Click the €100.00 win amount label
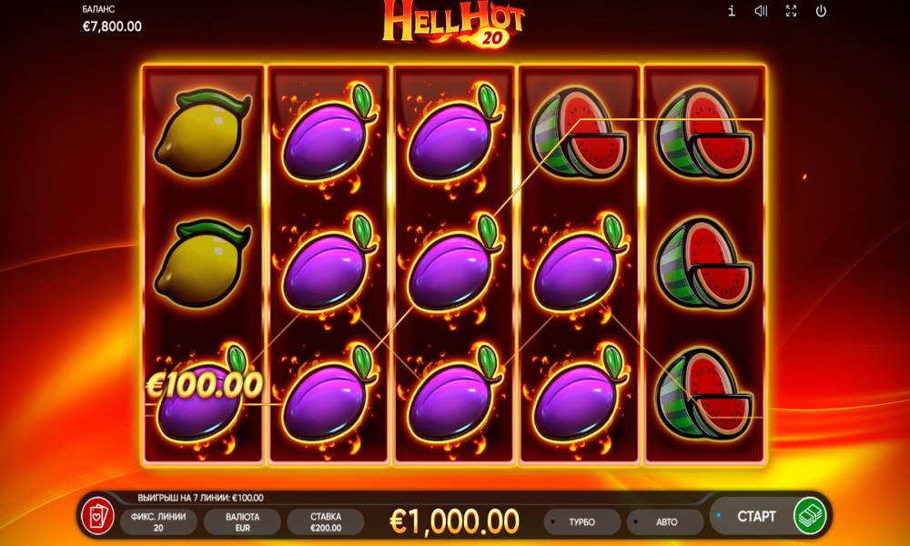This screenshot has width=910, height=546. coord(204,385)
